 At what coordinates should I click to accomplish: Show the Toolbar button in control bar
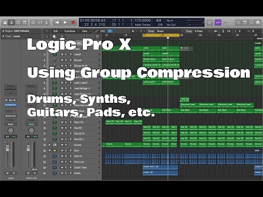click(25, 22)
